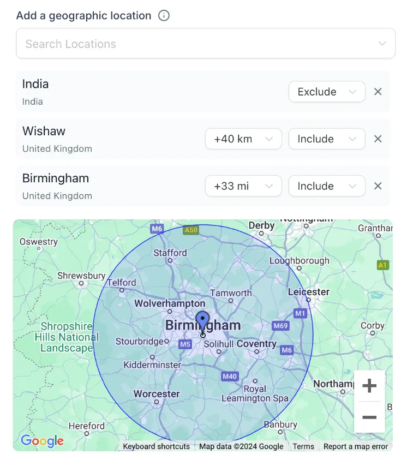Screen dimensions: 407x460
Task: Open India's Exclude dropdown
Action: click(326, 92)
